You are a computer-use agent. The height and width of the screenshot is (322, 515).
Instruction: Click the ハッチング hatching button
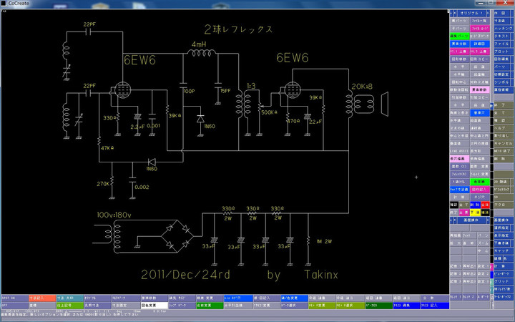[503, 28]
